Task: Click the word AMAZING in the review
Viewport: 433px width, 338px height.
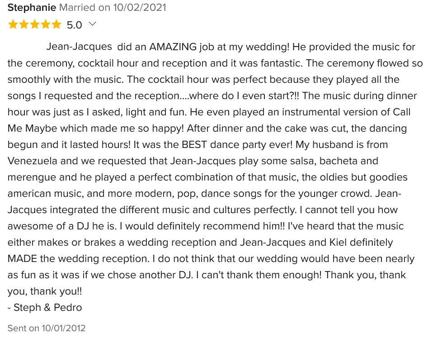Action: click(173, 47)
